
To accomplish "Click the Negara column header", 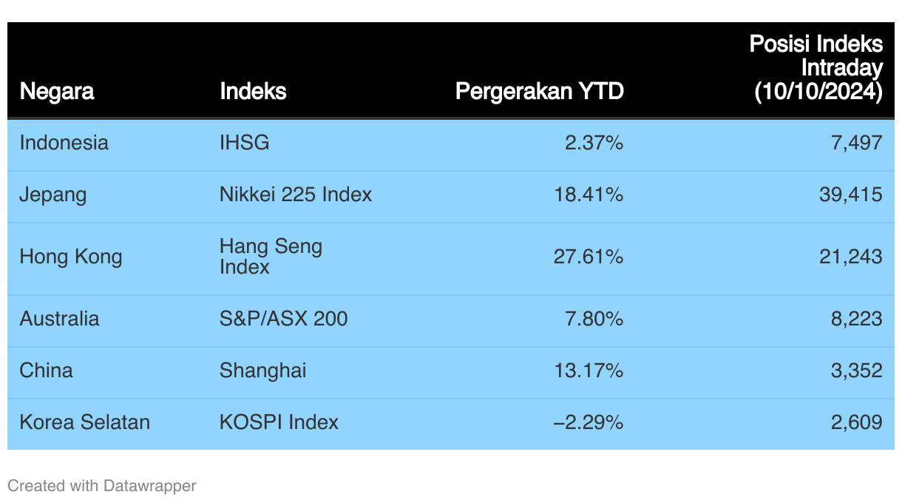I will (57, 91).
